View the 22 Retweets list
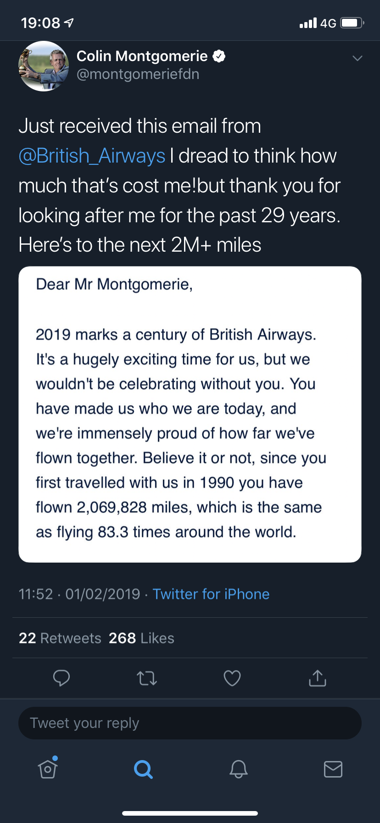 (60, 638)
